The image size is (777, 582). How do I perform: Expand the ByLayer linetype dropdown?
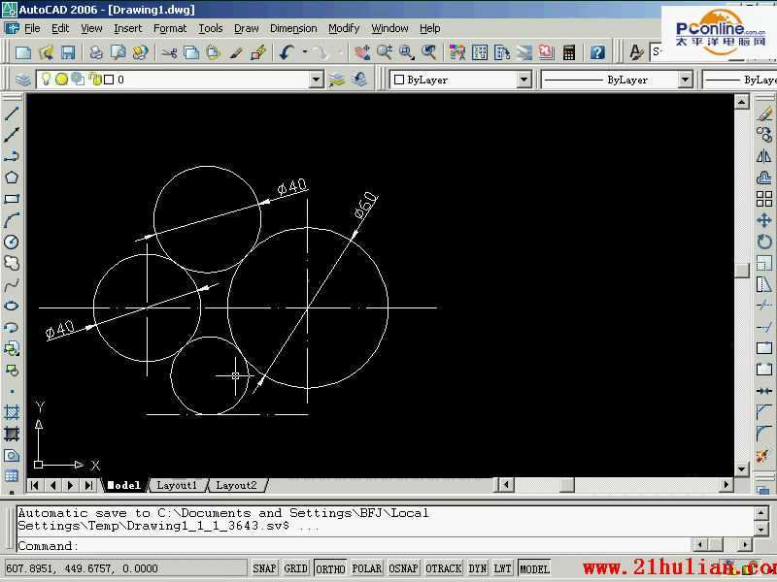point(685,80)
